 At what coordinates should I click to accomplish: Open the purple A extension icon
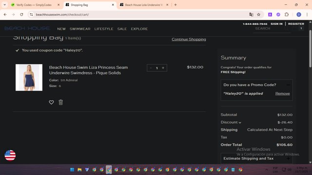(x=270, y=15)
